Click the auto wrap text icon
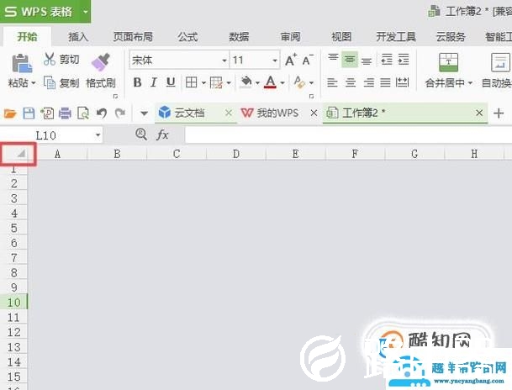Viewport: 512px width, 390px height. click(x=500, y=62)
